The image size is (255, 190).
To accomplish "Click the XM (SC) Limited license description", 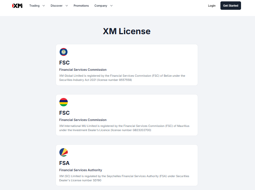I will 124,178.
